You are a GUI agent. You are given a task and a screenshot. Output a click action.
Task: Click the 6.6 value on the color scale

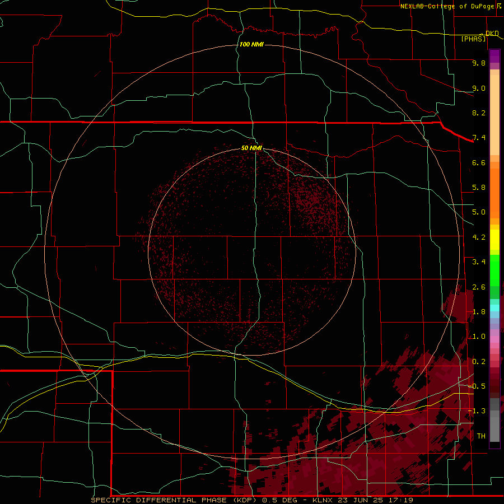[479, 162]
